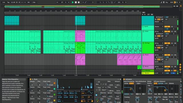Jump to next locator arrow under Set
Screen dimensions: 183x103
coord(145,15)
